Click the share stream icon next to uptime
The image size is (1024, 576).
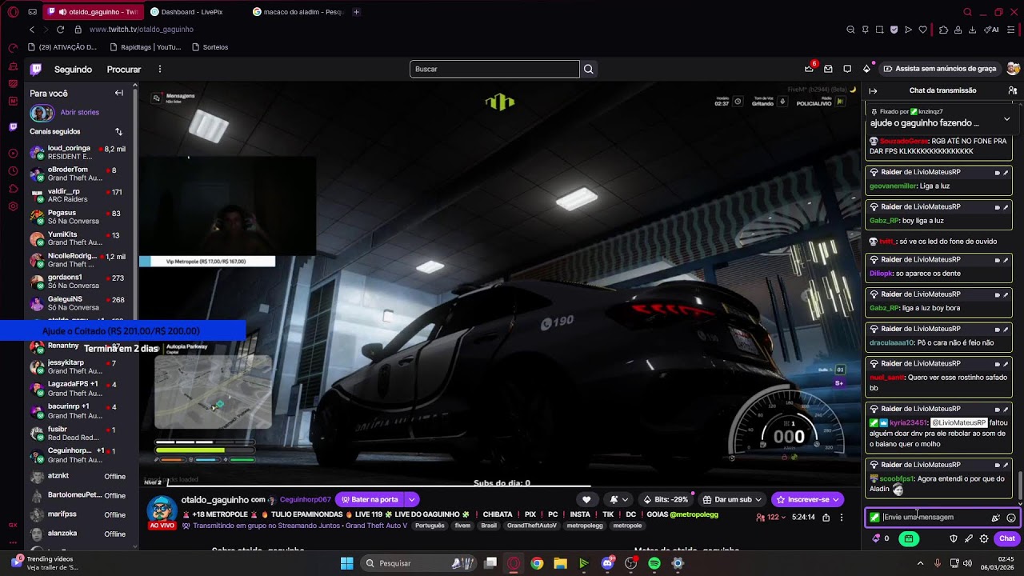point(826,518)
